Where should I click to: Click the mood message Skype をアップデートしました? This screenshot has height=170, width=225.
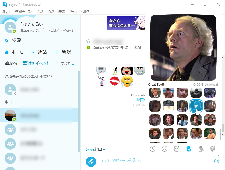[47, 30]
